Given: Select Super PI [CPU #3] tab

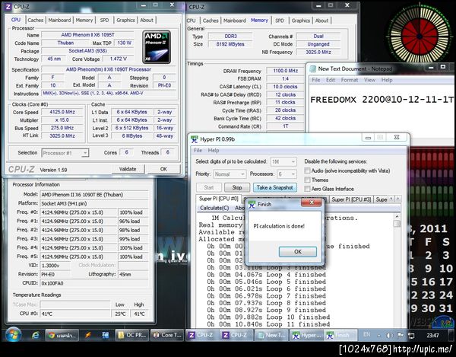Looking at the screenshot, I should pyautogui.click(x=351, y=199).
